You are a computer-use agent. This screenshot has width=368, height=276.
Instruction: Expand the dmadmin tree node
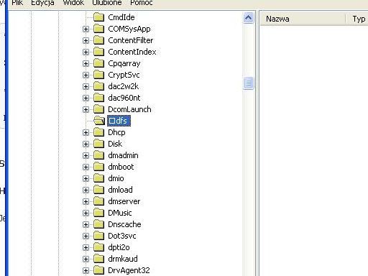86,155
